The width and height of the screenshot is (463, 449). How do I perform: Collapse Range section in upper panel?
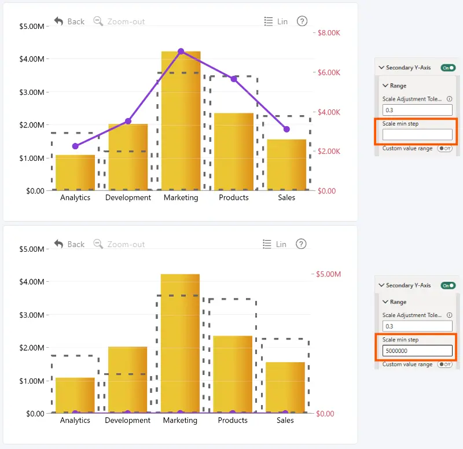tap(385, 86)
